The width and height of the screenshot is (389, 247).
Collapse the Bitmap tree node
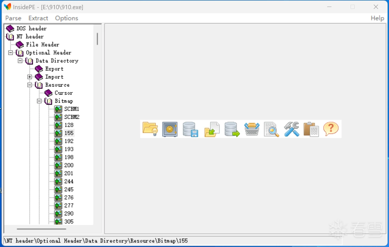[x=39, y=101]
